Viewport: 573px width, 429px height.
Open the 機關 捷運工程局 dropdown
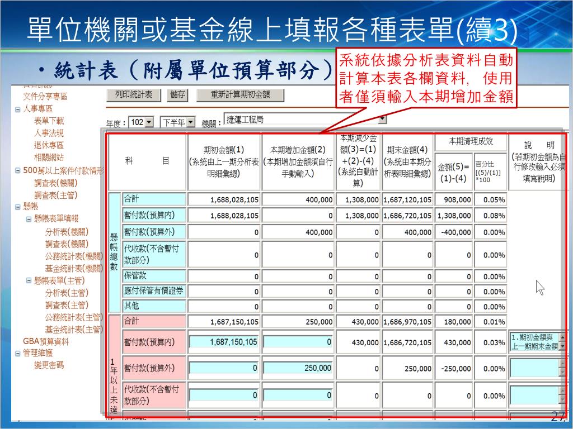coord(382,120)
